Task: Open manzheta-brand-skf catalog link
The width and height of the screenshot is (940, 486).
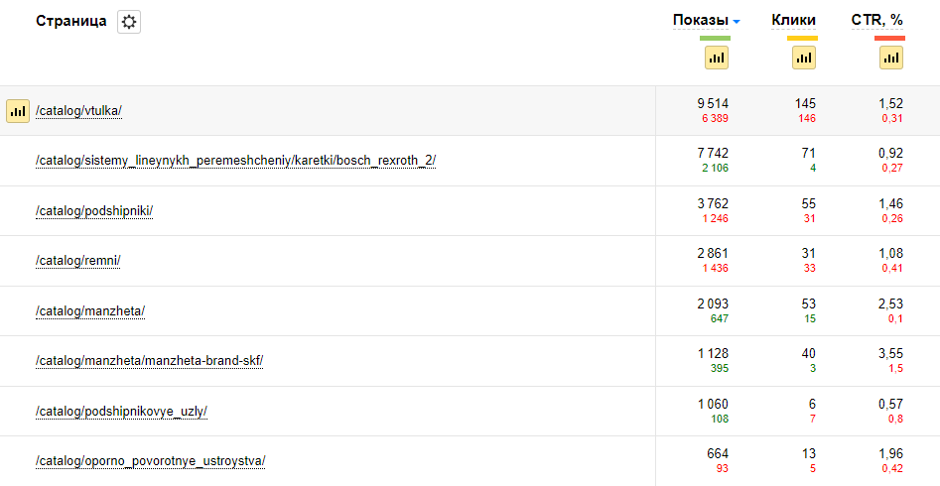Action: point(149,361)
